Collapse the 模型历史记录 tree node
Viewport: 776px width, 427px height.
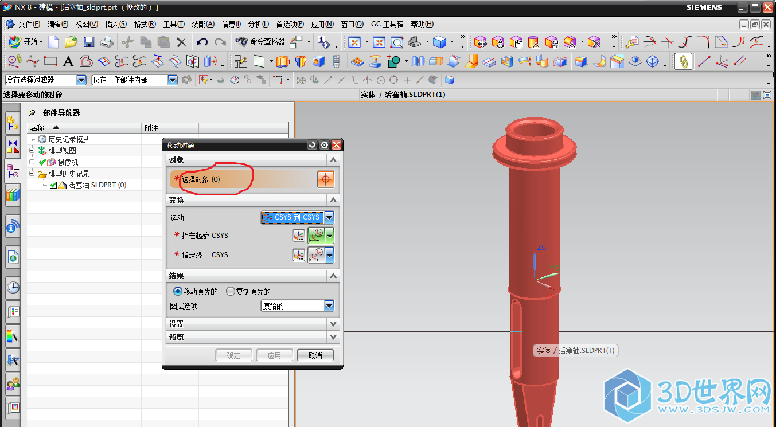coord(32,174)
